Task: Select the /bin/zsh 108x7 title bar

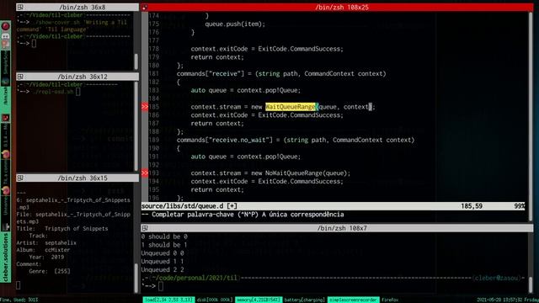Action: tap(337, 228)
